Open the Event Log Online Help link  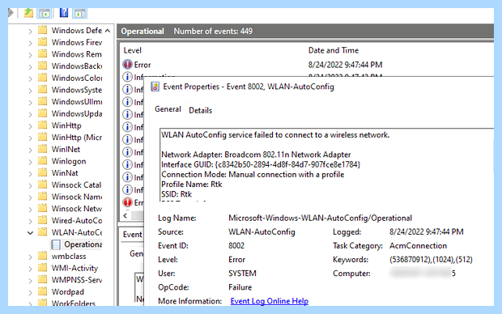tap(270, 301)
